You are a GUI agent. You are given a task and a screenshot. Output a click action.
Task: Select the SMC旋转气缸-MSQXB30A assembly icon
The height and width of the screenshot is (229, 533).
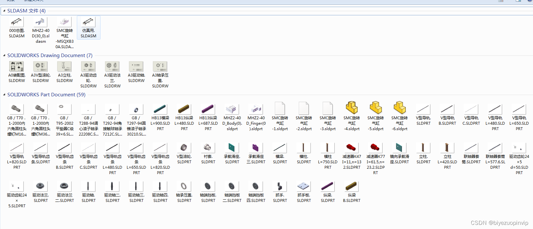pyautogui.click(x=64, y=22)
